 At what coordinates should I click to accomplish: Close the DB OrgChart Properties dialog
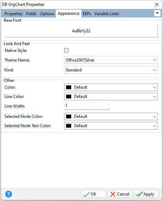tap(157, 4)
